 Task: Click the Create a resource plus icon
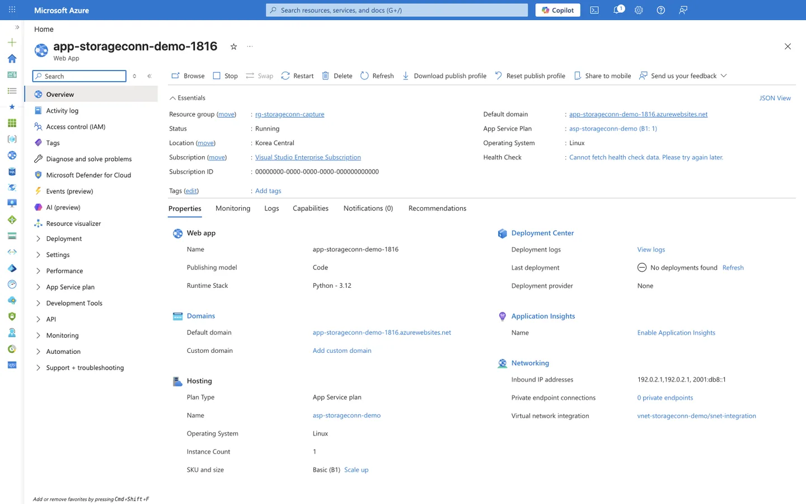[x=12, y=42]
